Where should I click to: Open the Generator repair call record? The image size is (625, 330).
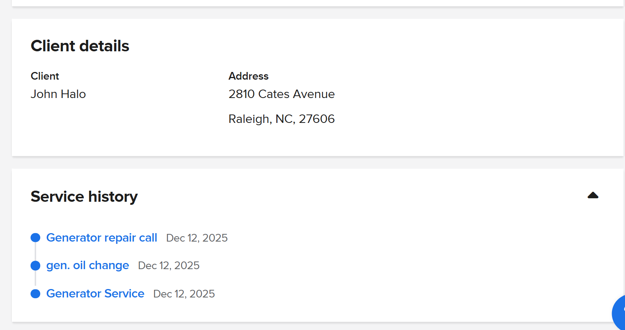[101, 237]
